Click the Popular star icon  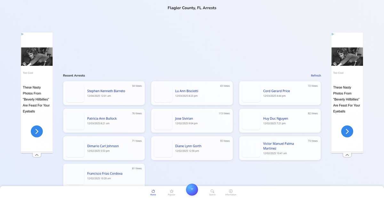pos(172,191)
